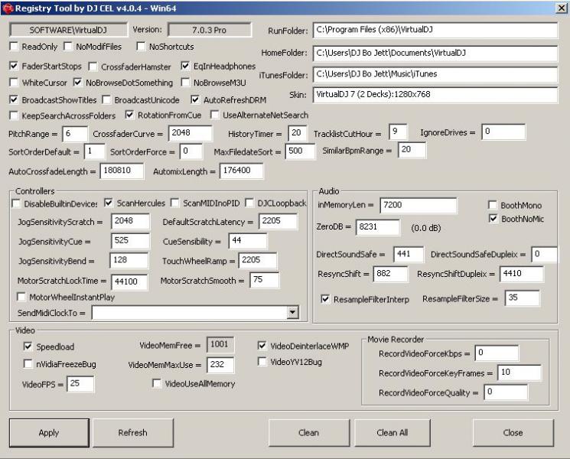Enable BoothMono checkbox
Viewport: 570px width, 459px height.
(493, 205)
